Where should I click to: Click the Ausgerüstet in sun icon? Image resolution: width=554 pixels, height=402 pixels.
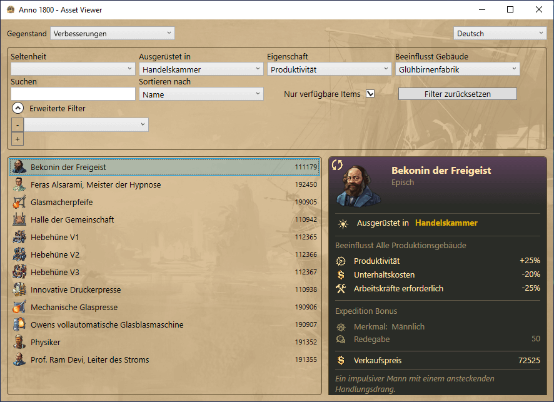[x=343, y=224]
